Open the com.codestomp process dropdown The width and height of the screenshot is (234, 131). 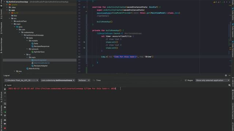[x=58, y=80]
